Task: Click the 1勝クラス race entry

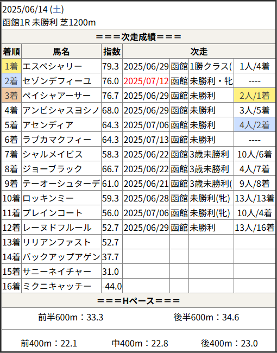Action: click(211, 66)
